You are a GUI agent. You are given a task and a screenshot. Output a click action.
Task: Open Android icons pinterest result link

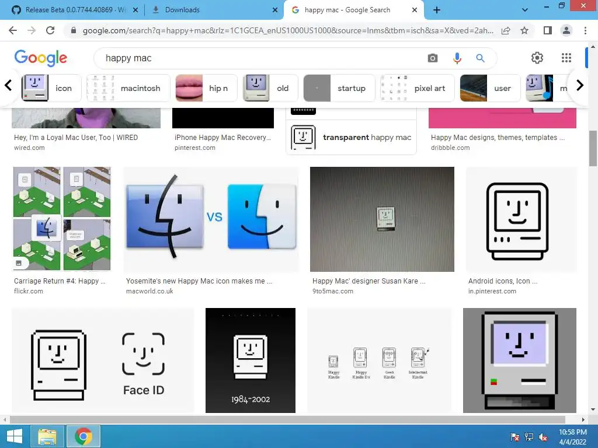pos(503,281)
